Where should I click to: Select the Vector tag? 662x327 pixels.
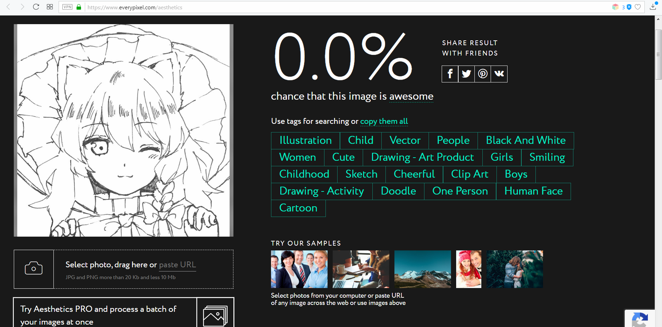point(405,140)
